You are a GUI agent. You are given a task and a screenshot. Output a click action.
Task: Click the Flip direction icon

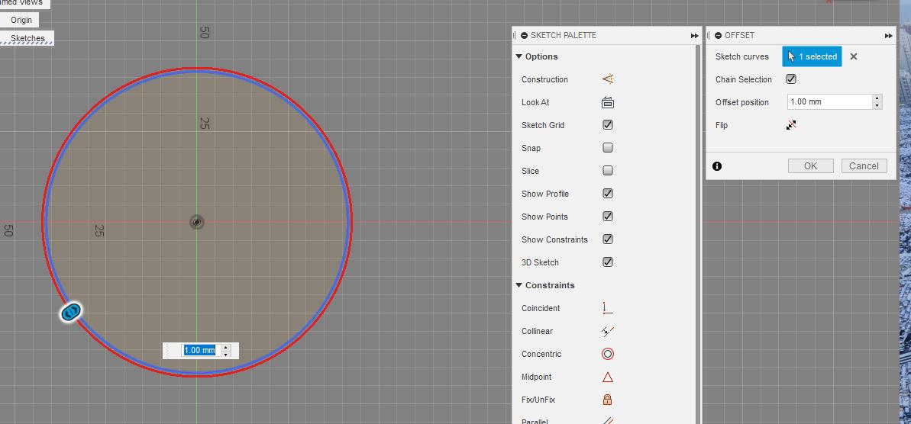791,125
